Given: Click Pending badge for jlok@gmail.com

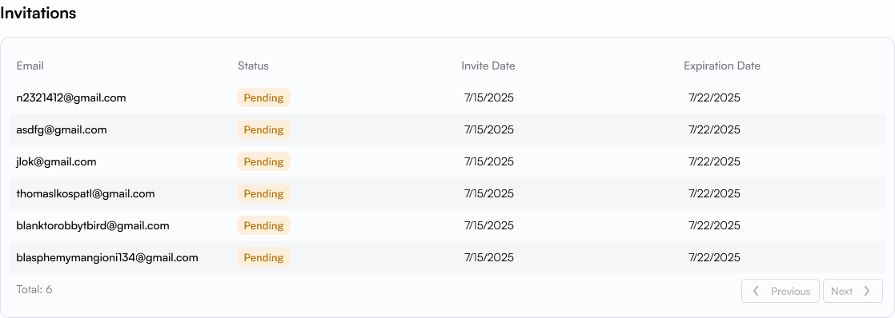Looking at the screenshot, I should coord(263,161).
